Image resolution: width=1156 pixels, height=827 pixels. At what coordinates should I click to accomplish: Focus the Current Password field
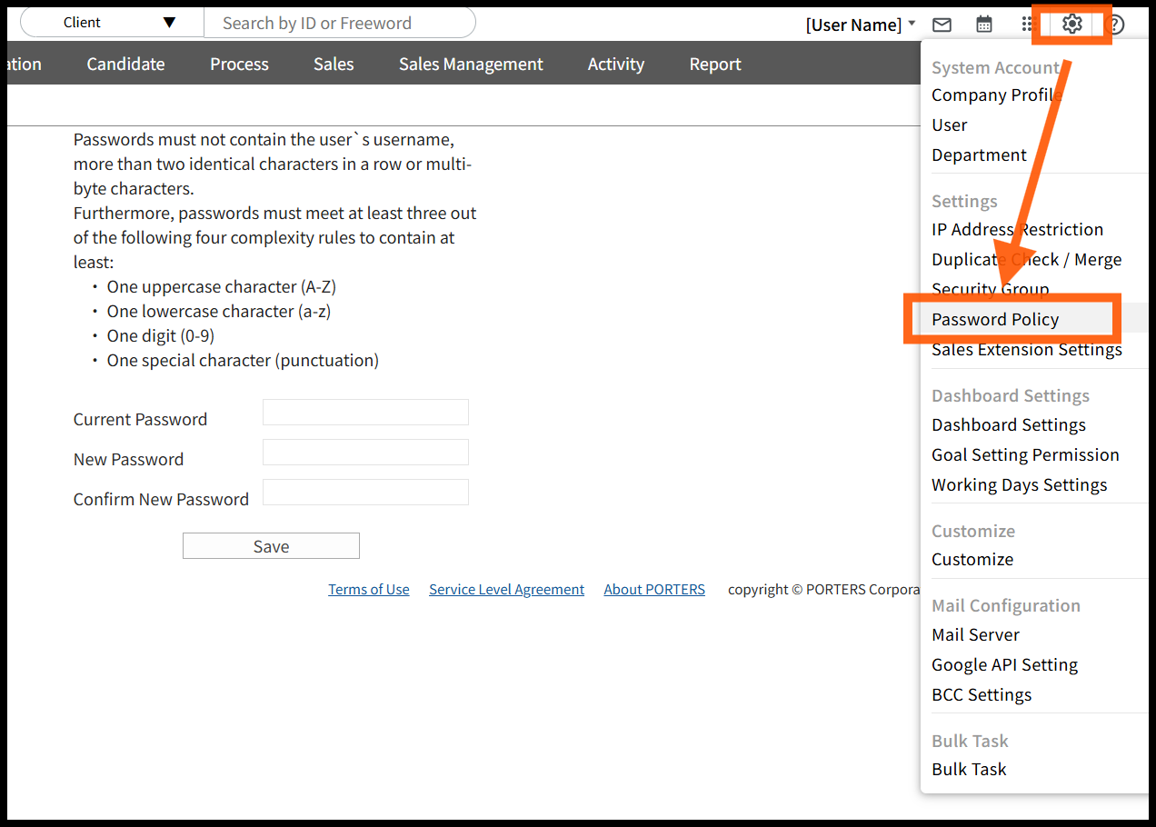(365, 413)
